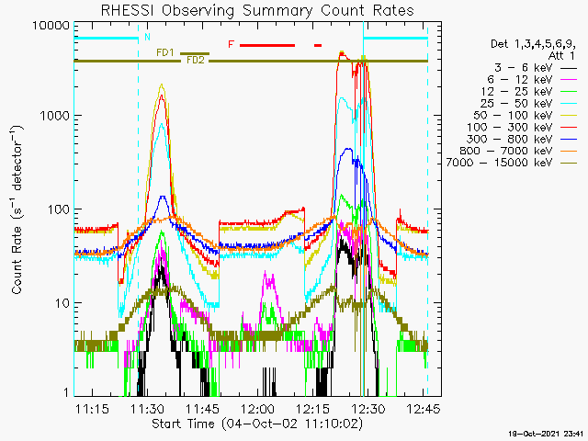Click the 11:30 time axis label
588x441 pixels.
point(147,409)
